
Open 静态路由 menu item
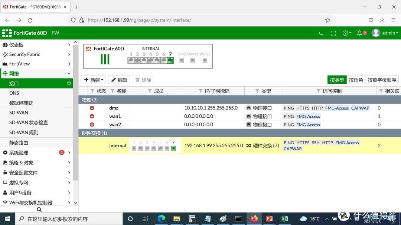[x=36, y=143]
